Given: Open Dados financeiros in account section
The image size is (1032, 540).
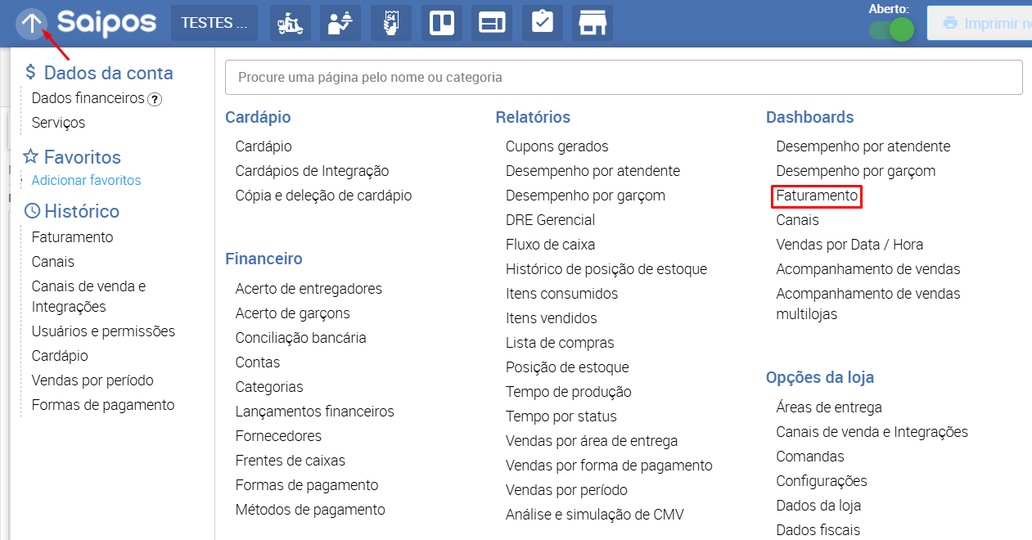Looking at the screenshot, I should pyautogui.click(x=88, y=98).
